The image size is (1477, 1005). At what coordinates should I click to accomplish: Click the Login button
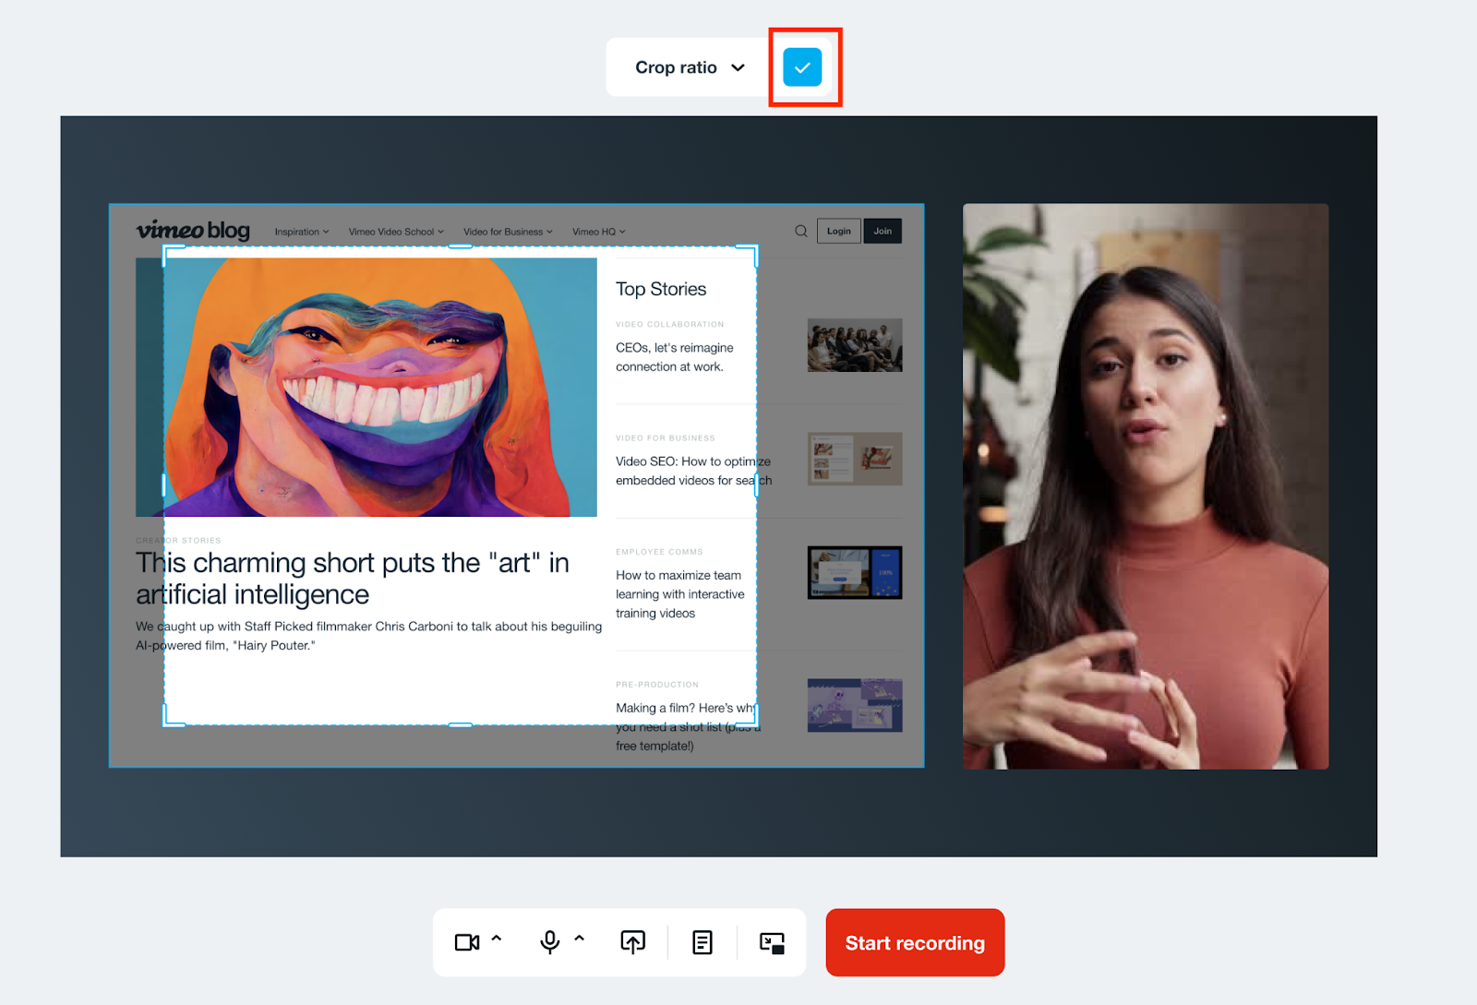pos(838,231)
